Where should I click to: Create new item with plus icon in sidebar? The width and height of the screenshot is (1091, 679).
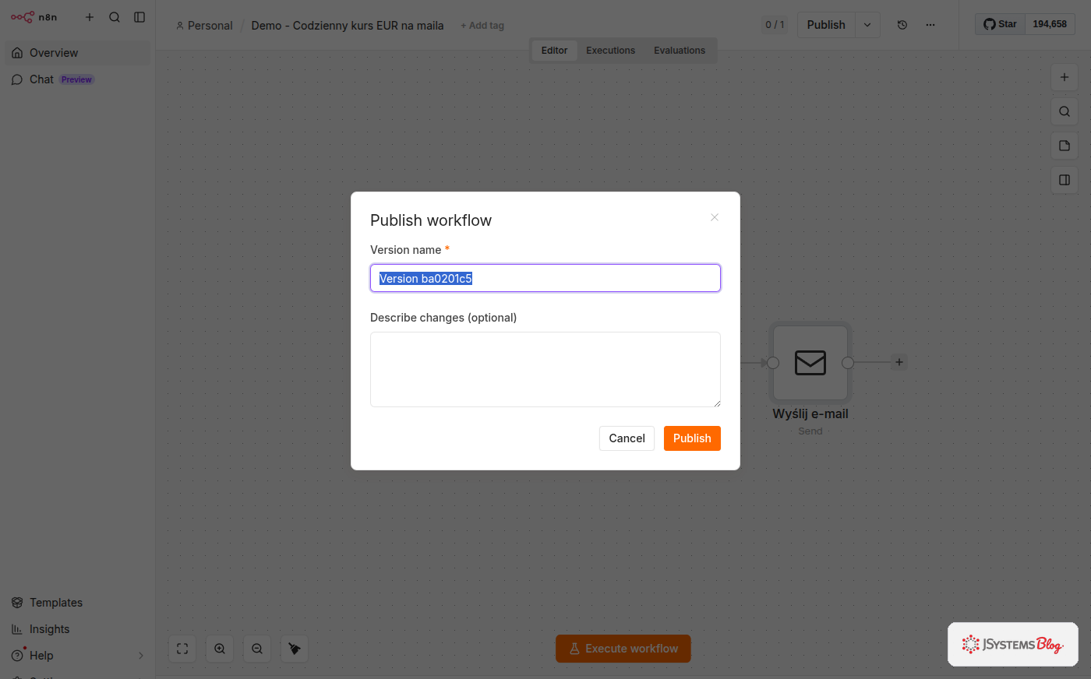pyautogui.click(x=90, y=17)
